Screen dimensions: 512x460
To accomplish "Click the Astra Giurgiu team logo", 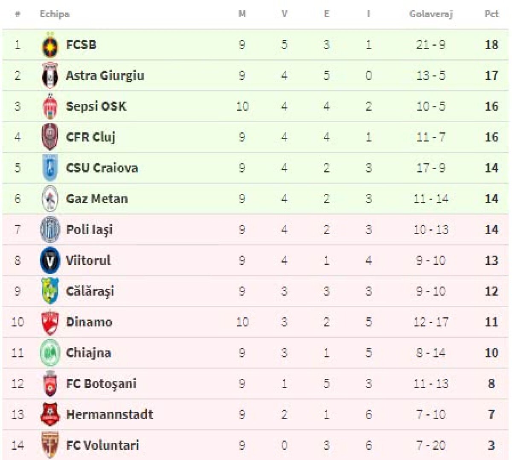I will [50, 76].
